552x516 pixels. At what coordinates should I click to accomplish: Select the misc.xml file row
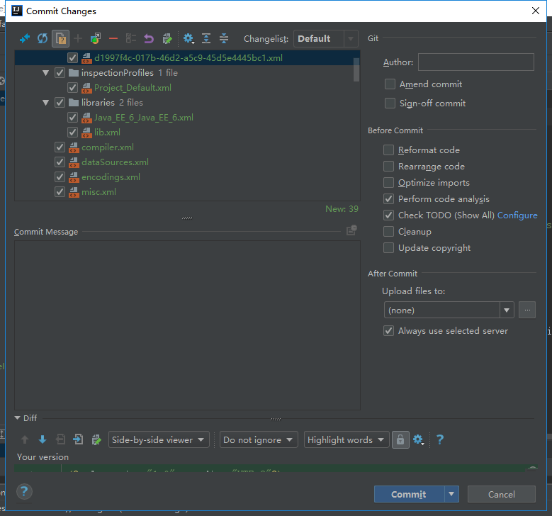click(187, 192)
